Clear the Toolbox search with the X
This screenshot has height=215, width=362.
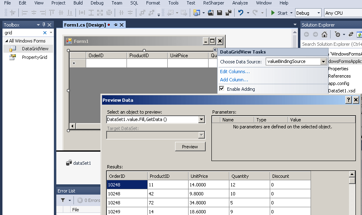pyautogui.click(x=45, y=33)
